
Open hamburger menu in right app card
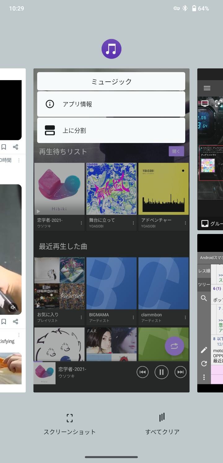click(207, 88)
